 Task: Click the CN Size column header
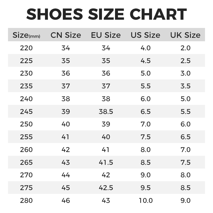click(x=66, y=35)
